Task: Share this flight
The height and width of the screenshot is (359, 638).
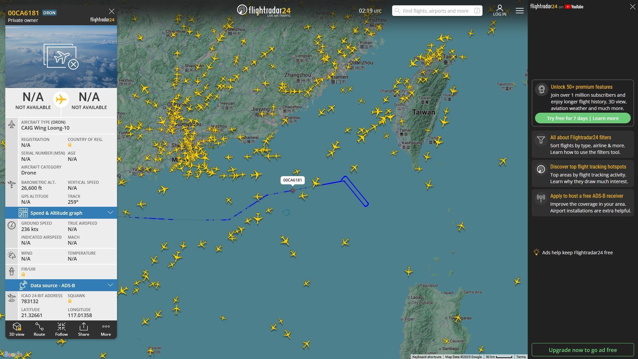Action: pyautogui.click(x=84, y=329)
